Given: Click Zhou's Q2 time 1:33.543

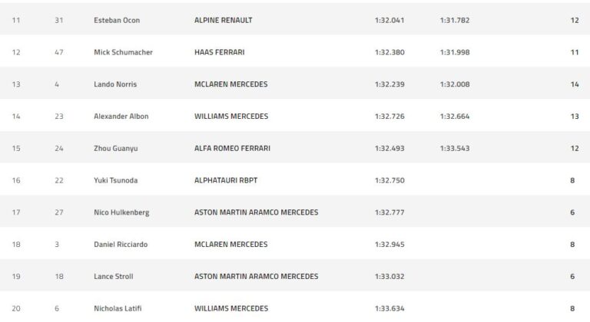Looking at the screenshot, I should coord(455,149).
